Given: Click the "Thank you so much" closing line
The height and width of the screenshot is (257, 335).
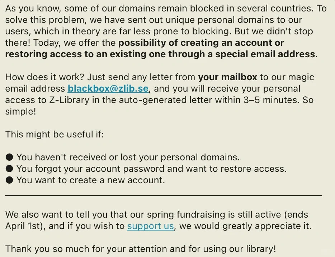Looking at the screenshot, I should (x=141, y=249).
